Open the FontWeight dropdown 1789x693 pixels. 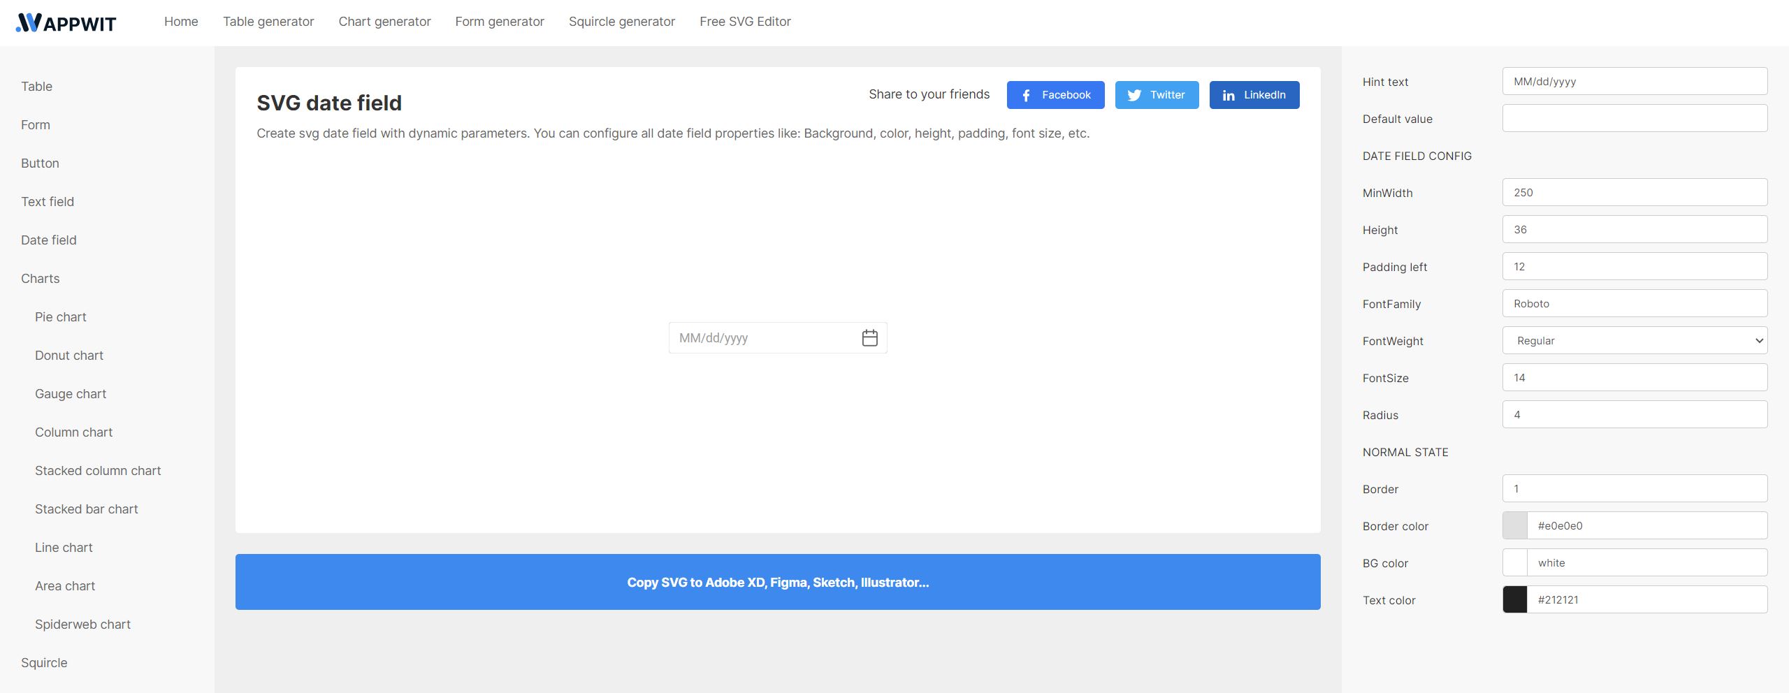coord(1635,340)
